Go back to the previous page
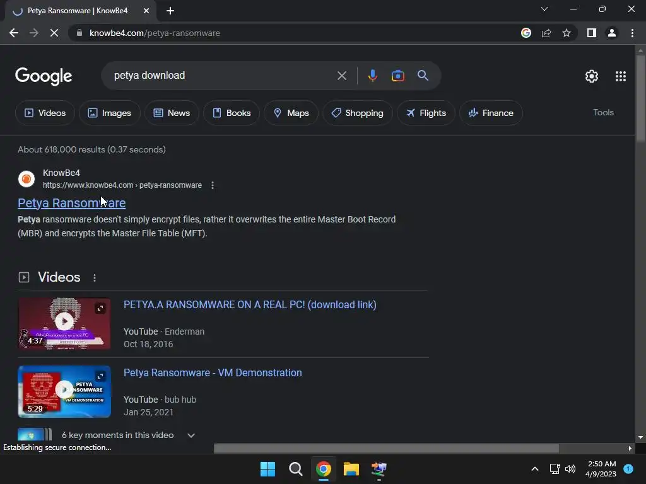The width and height of the screenshot is (646, 484). pyautogui.click(x=14, y=33)
